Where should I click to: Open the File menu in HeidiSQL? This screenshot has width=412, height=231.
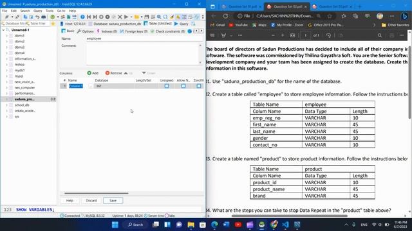coord(5,11)
